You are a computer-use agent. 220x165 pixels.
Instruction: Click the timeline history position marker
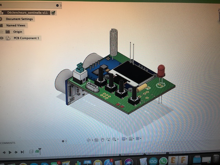pyautogui.click(x=40, y=150)
